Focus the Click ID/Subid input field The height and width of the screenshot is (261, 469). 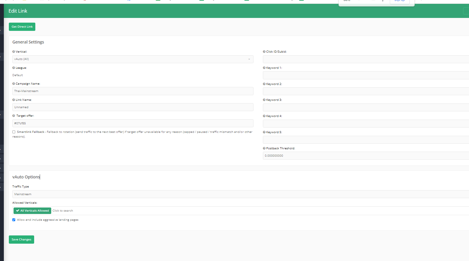pos(366,59)
